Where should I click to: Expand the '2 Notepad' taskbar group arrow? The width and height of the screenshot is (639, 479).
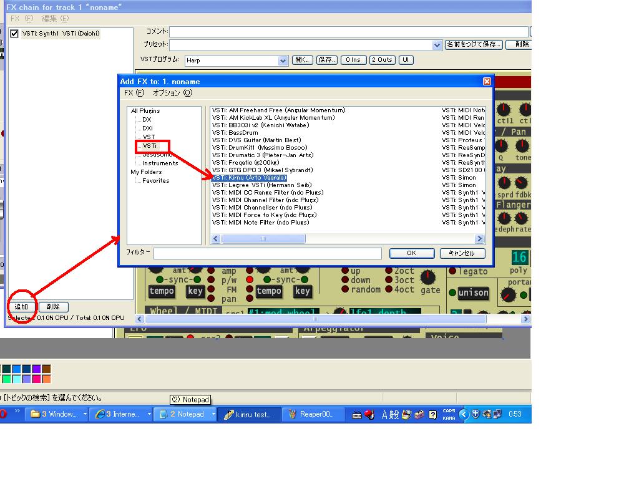(213, 414)
